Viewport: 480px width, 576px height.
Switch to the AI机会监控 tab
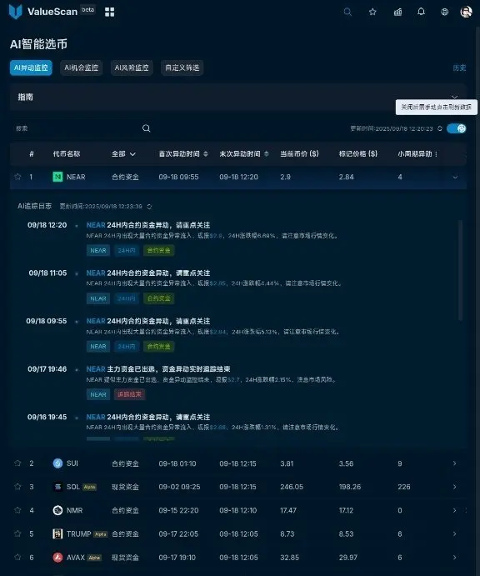pos(81,68)
